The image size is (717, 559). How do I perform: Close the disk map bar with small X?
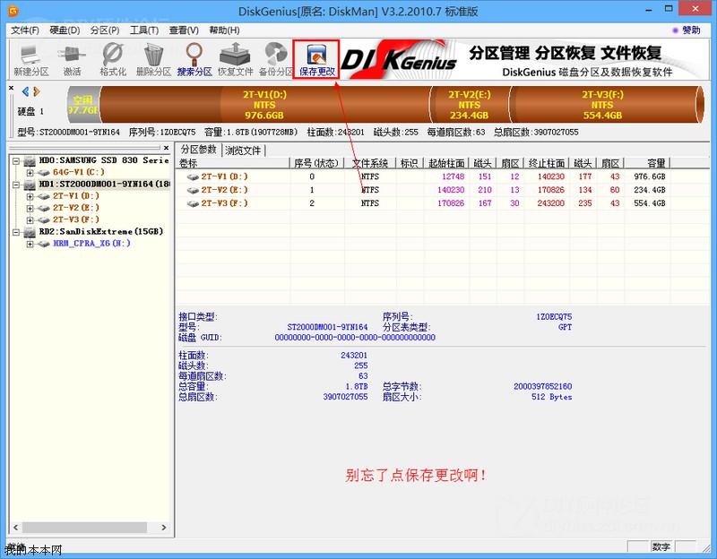(x=12, y=88)
